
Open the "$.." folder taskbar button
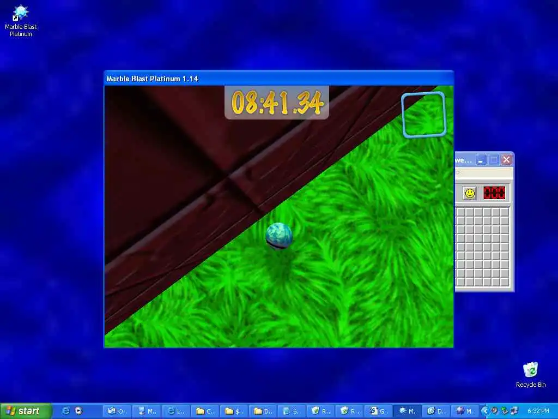point(234,411)
